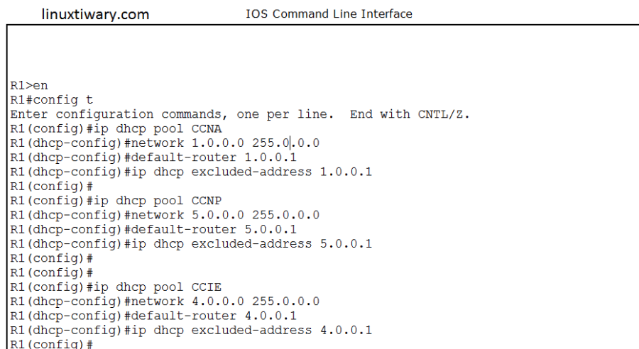Place cursor at the final R1(config)# prompt
This screenshot has width=639, height=349.
(97, 344)
